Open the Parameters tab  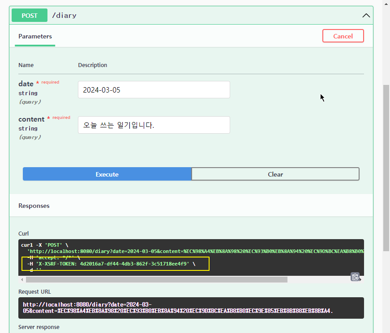tap(35, 36)
